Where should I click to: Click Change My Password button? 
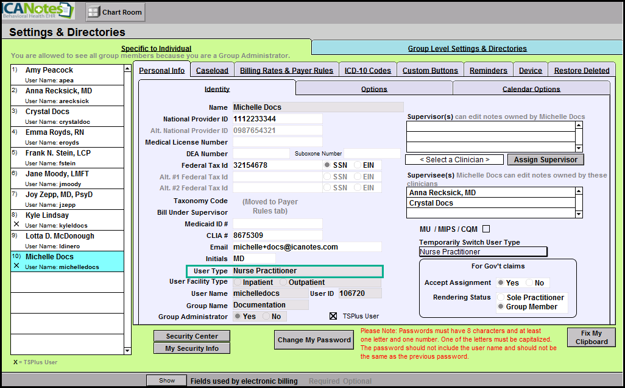pyautogui.click(x=314, y=340)
